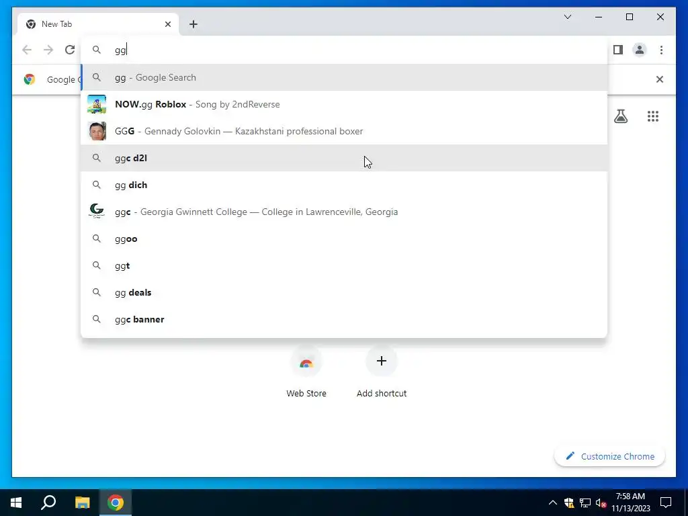
Task: Pick the 'ggoo' suggestion
Action: point(344,239)
